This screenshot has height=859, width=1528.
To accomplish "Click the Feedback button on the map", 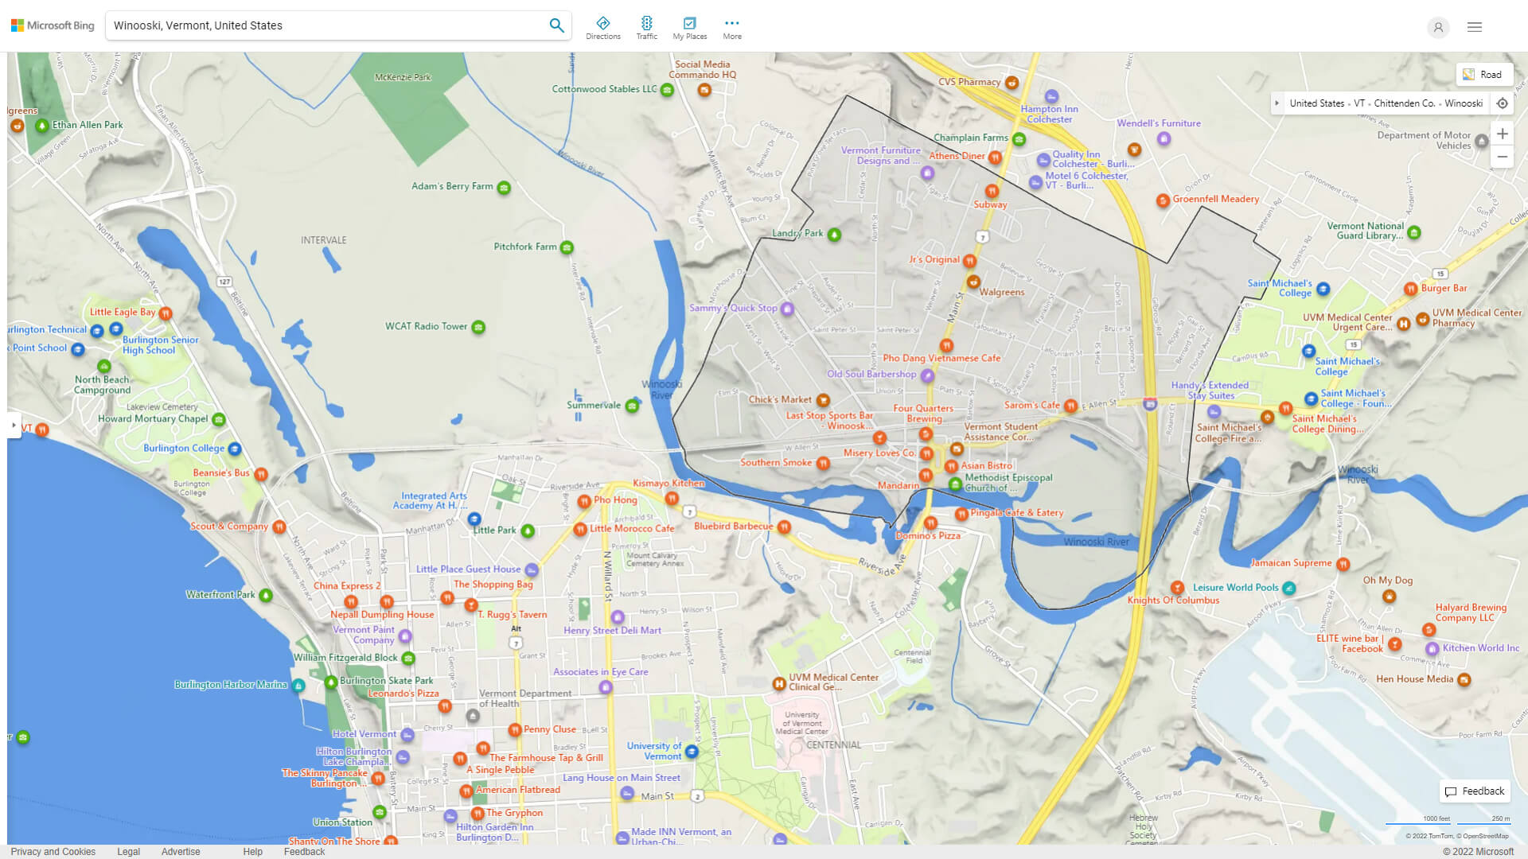I will click(1474, 791).
